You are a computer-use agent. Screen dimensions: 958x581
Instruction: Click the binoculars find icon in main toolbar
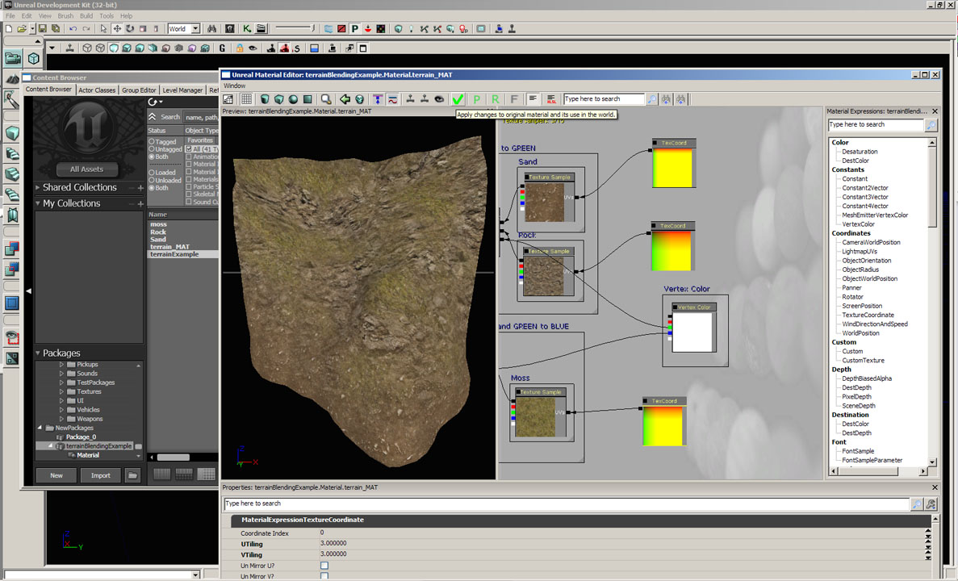(211, 29)
